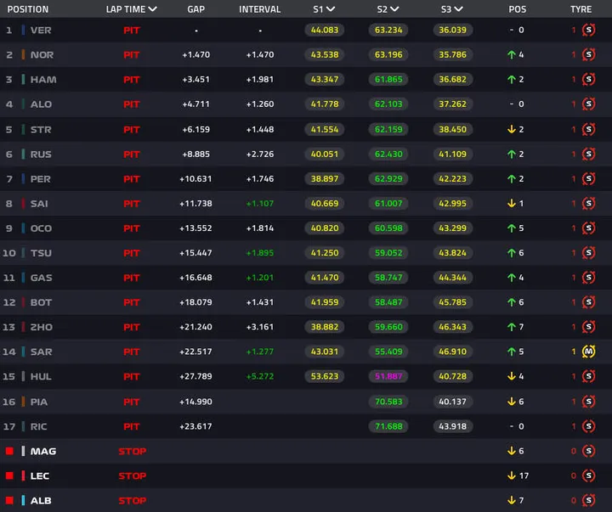Click gap value +14.990
Viewport: 612px width, 512px height.
coord(196,402)
